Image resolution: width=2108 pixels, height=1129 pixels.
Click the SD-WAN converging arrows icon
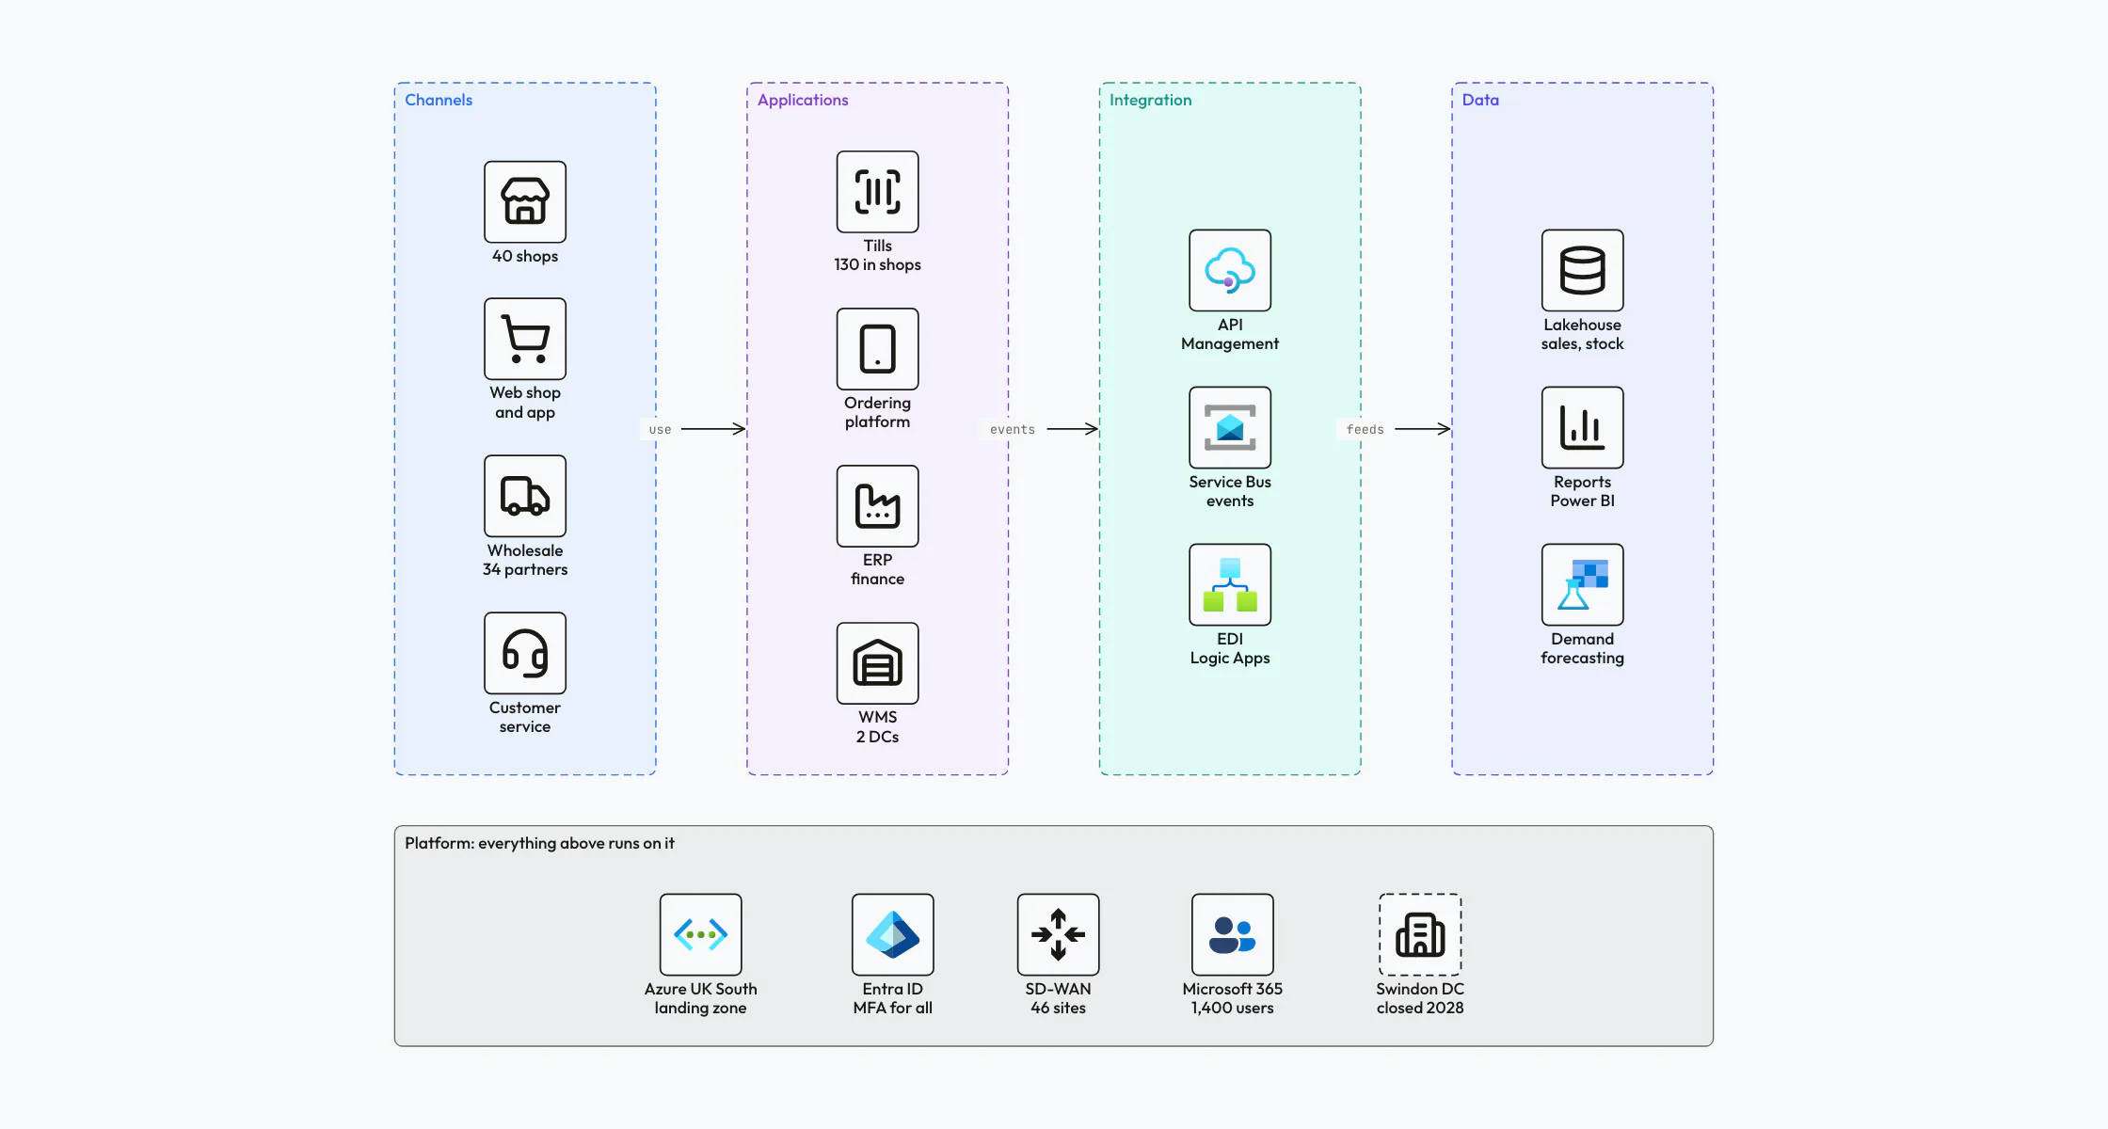1059,934
